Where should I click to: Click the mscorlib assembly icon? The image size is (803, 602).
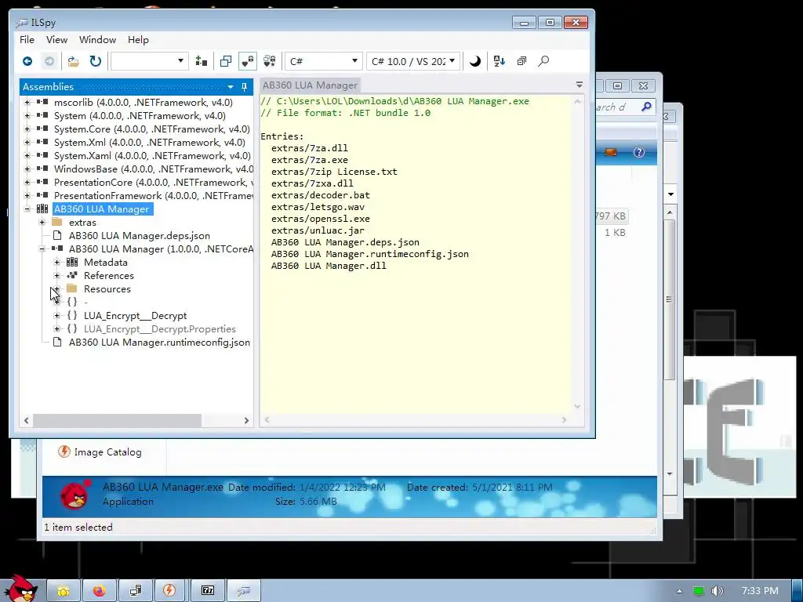(42, 103)
